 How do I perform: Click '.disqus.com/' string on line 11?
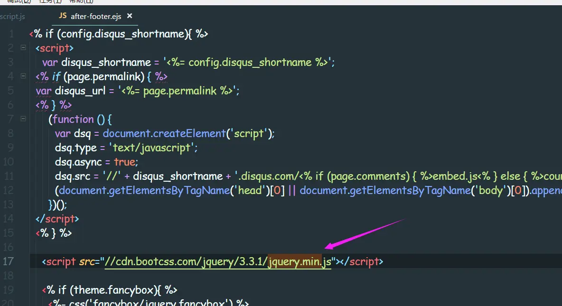[x=267, y=176]
